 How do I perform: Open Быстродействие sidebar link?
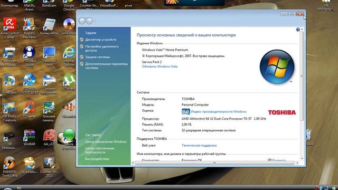tap(97, 159)
